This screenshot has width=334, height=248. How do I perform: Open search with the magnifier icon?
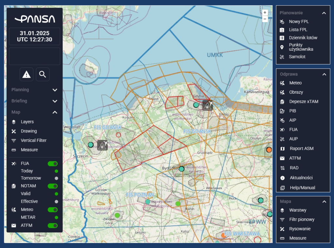[x=42, y=75]
